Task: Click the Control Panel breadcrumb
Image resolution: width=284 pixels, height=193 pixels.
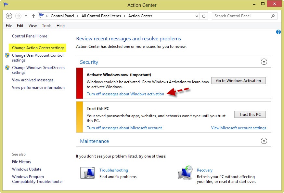Action: 62,16
